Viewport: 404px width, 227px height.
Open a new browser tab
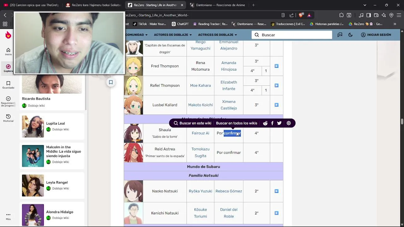pos(253,5)
